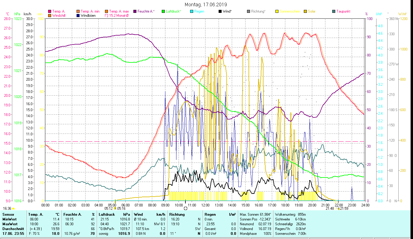Click the Sensor header in the table
413x239 pixels.
[8, 215]
